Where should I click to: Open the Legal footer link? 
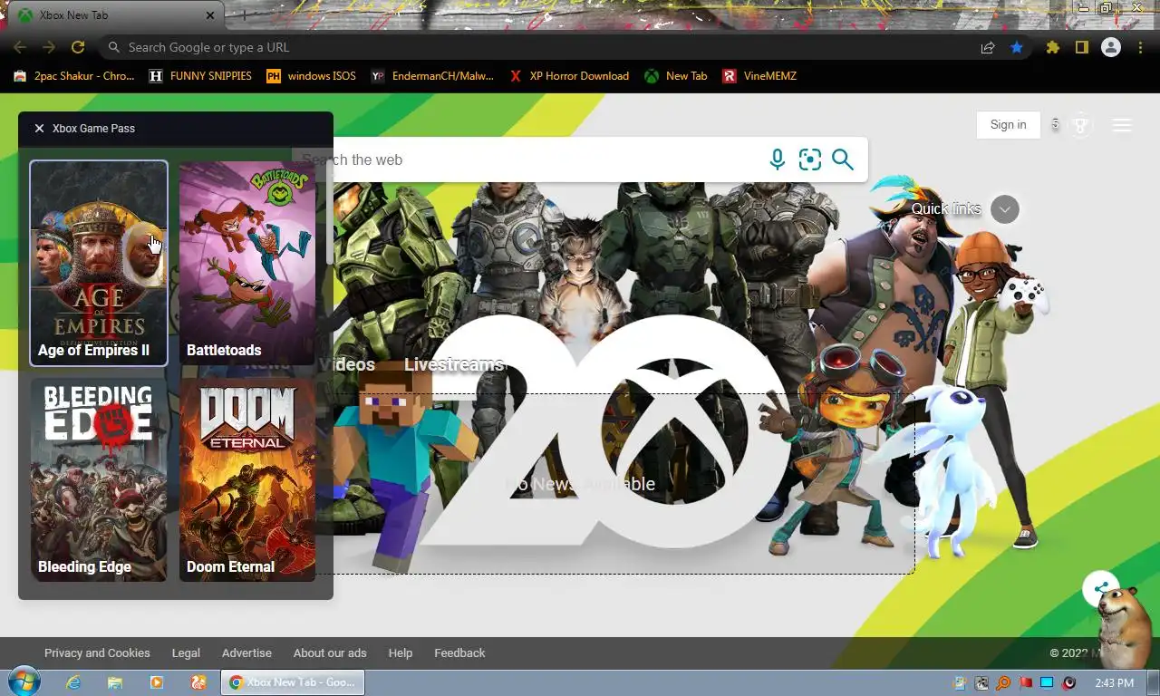[x=186, y=653]
